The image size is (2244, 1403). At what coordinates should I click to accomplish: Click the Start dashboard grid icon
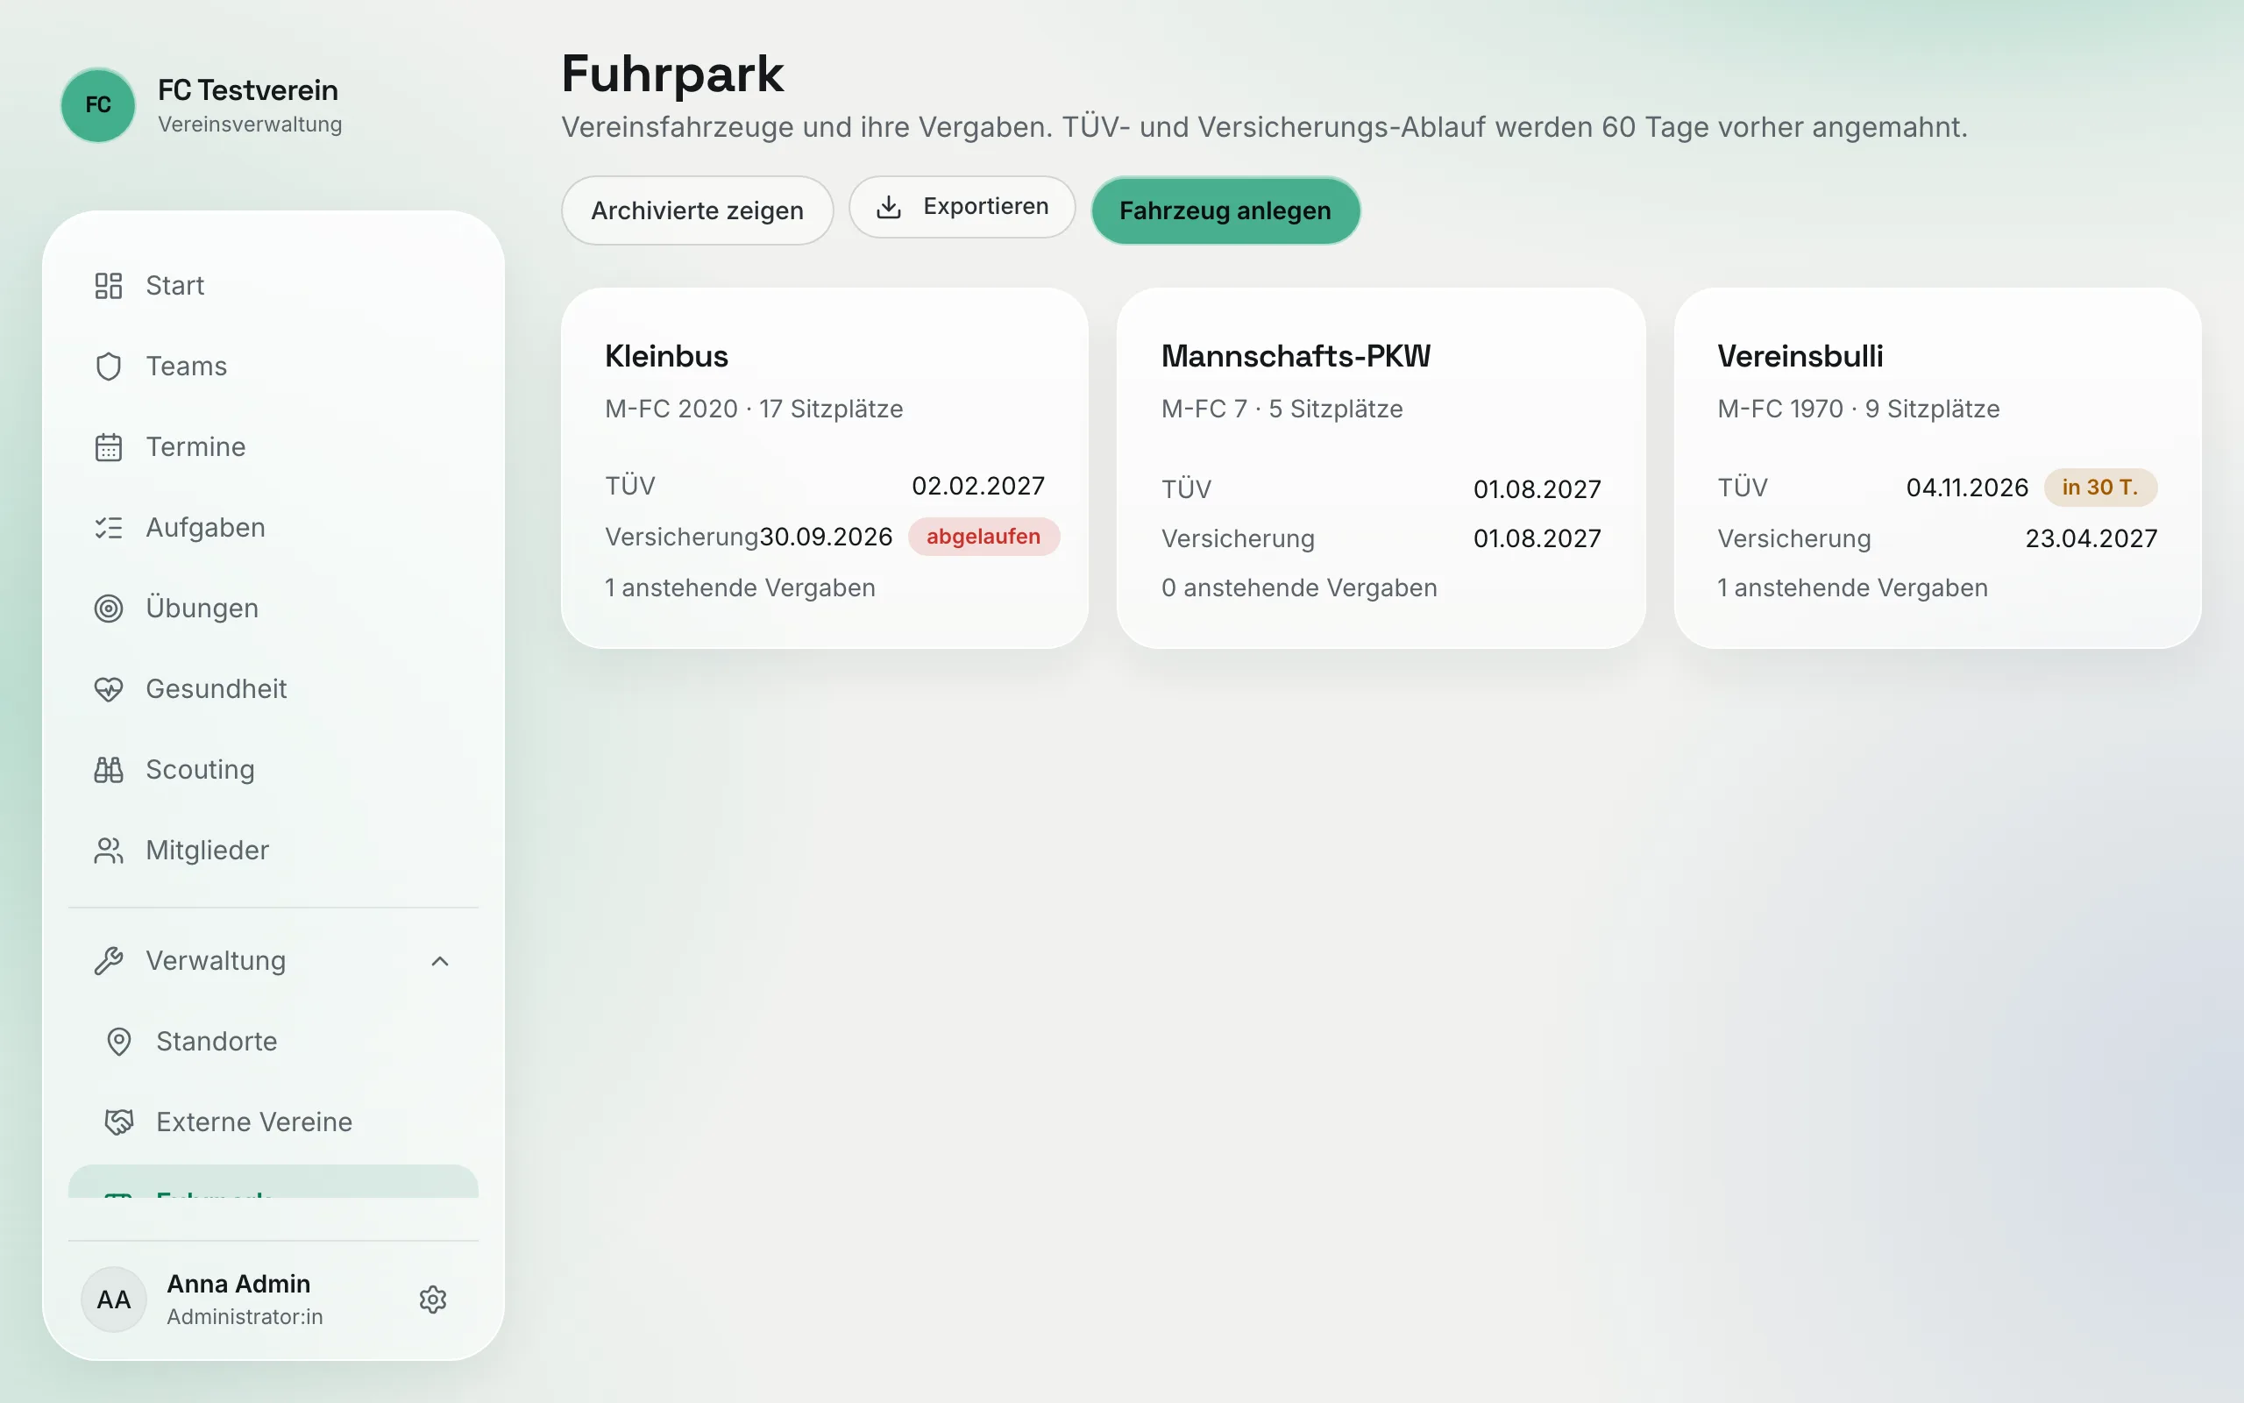pyautogui.click(x=109, y=286)
